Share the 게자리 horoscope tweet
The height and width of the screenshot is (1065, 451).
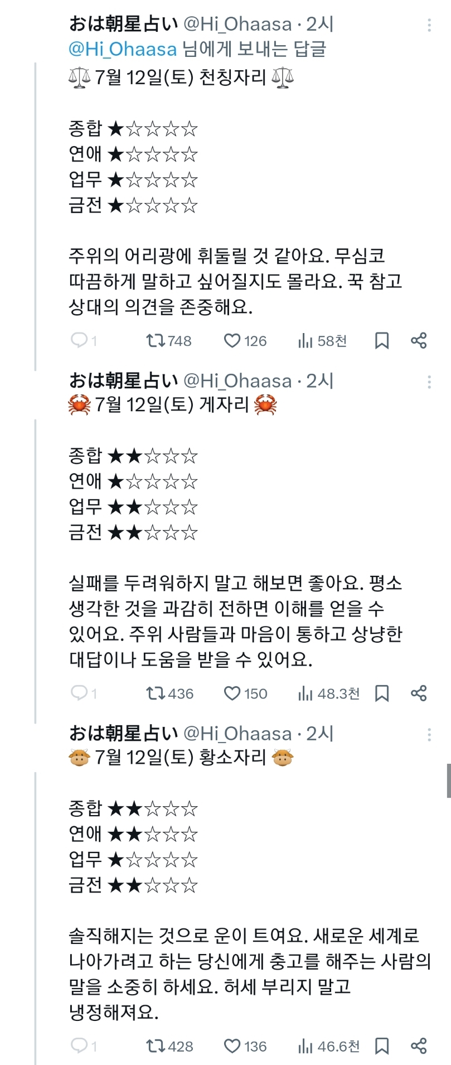(x=419, y=693)
